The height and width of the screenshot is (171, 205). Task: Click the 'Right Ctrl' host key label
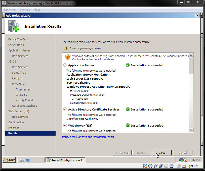[x=192, y=166]
